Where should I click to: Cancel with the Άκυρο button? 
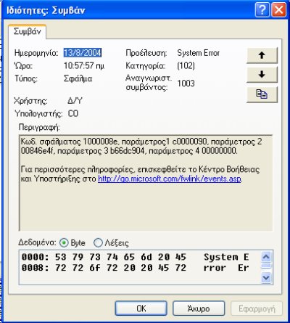tap(199, 308)
